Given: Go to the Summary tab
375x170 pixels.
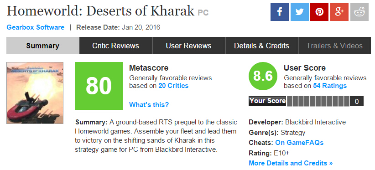Looking at the screenshot, I should 42,46.
